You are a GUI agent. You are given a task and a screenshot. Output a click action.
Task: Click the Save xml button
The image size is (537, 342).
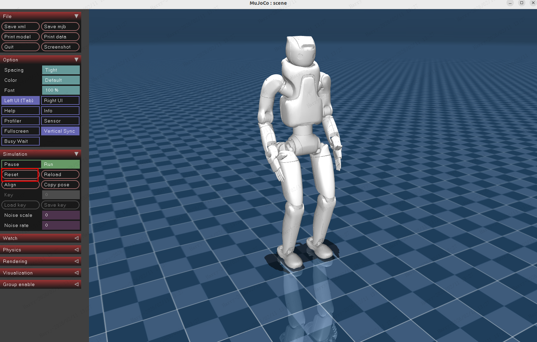(x=20, y=26)
